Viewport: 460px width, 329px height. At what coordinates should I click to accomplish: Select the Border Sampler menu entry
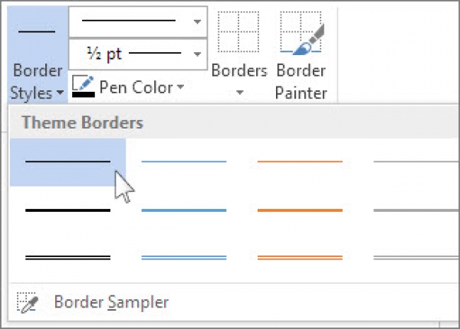click(x=110, y=301)
